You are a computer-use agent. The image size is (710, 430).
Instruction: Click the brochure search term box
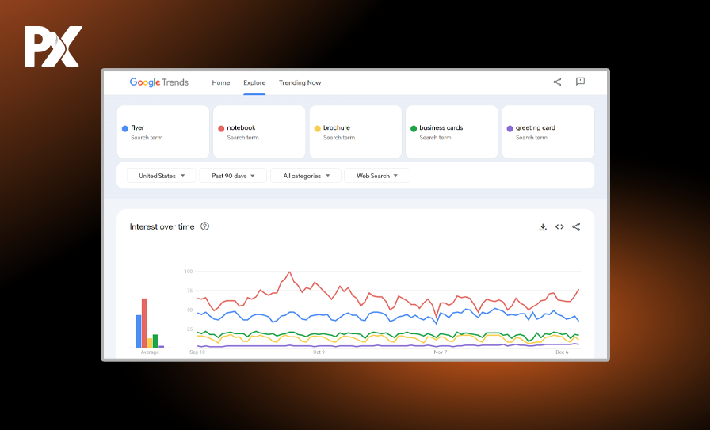pos(355,132)
